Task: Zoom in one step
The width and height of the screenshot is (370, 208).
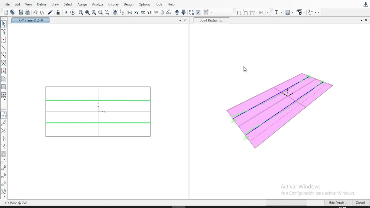Action: pyautogui.click(x=100, y=12)
